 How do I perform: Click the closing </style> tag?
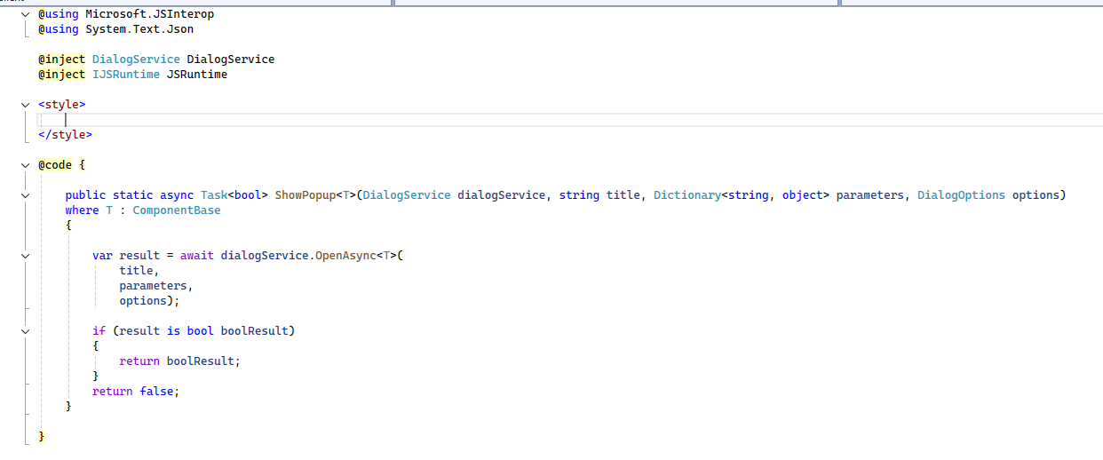[65, 135]
